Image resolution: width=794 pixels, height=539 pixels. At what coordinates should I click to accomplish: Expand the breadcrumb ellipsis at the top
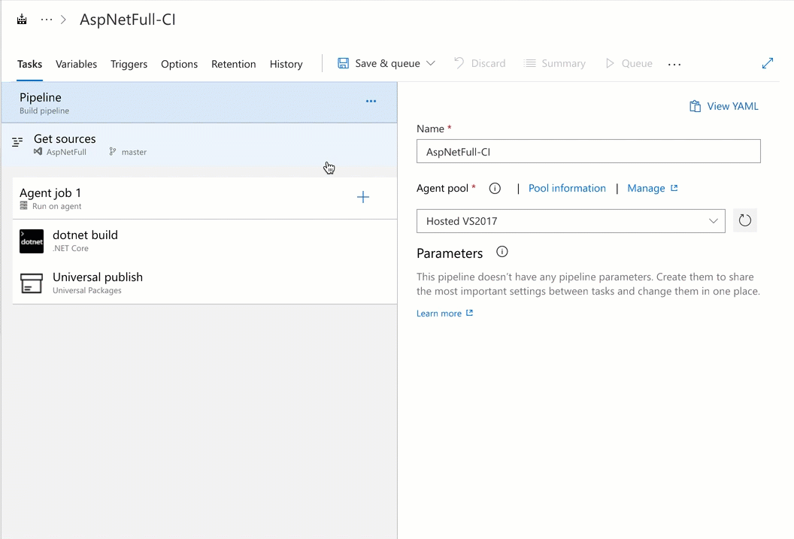click(45, 20)
